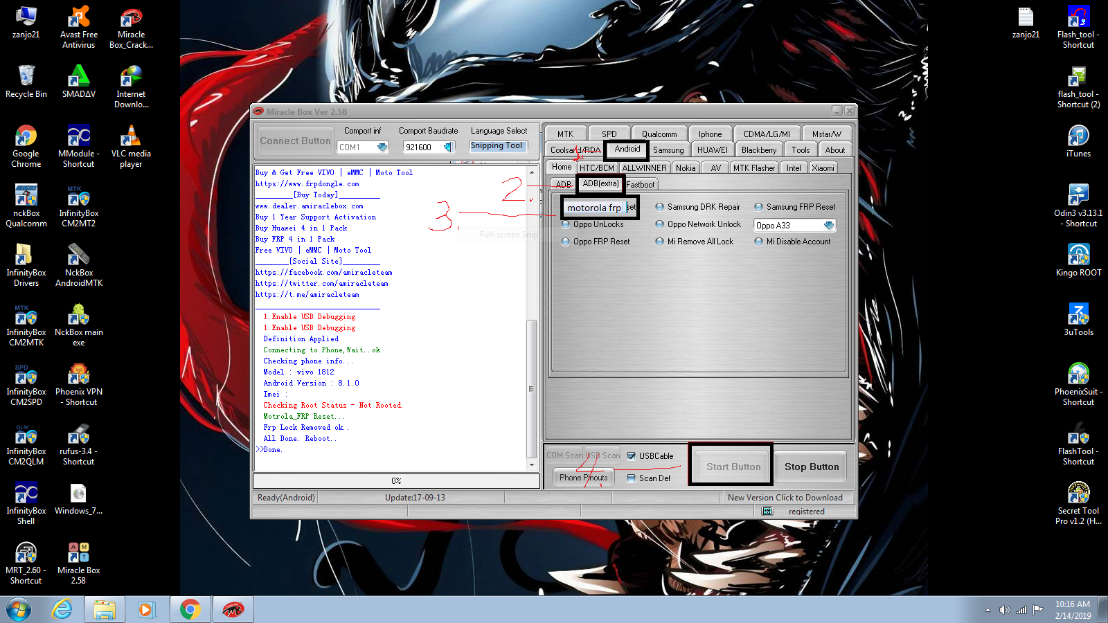
Task: Select the PhoenixSuit Shortcut icon
Action: pyautogui.click(x=1078, y=385)
